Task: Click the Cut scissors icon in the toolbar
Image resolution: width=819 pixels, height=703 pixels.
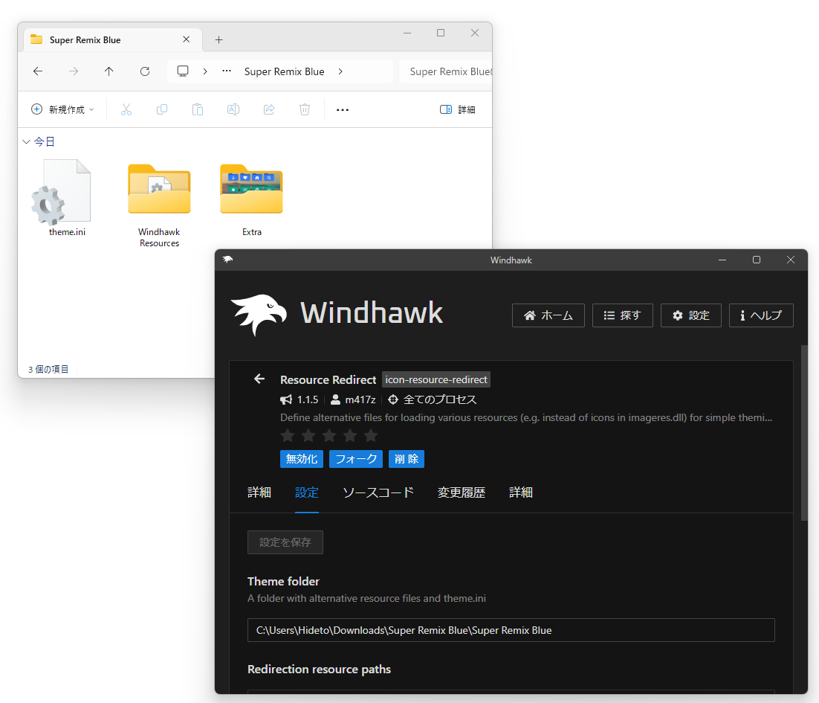Action: (126, 109)
